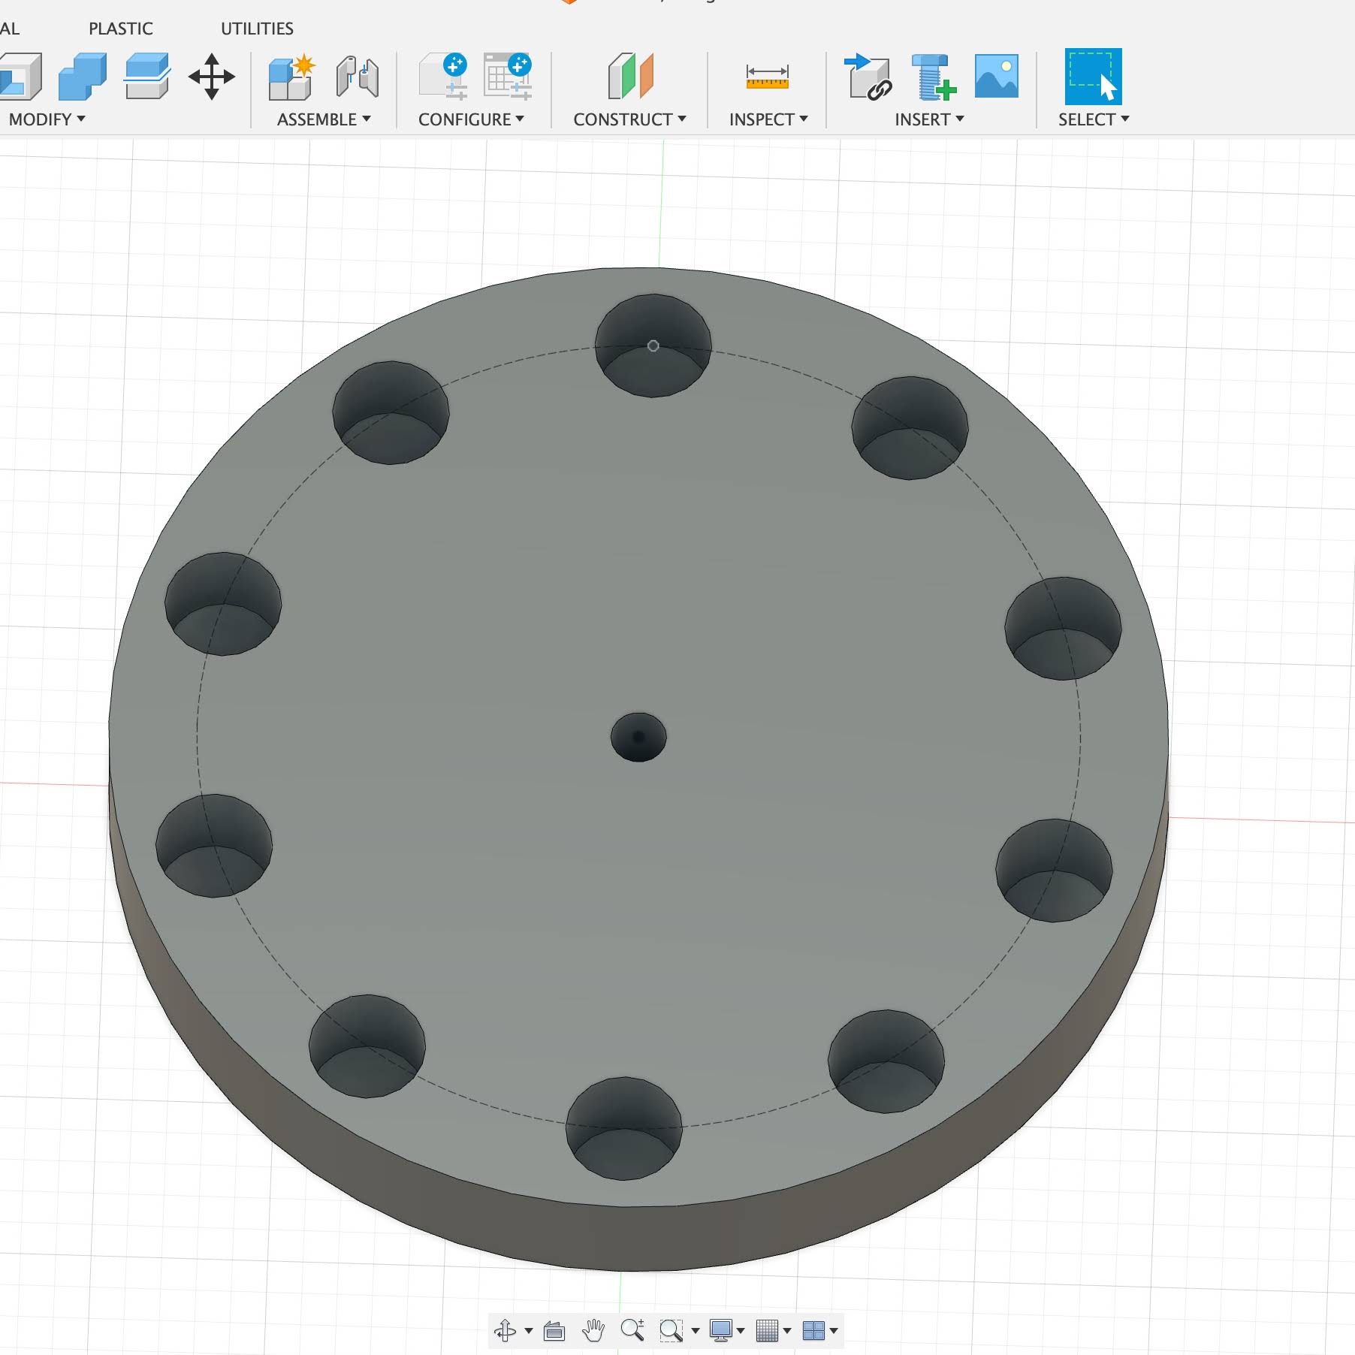This screenshot has height=1355, width=1355.
Task: Insert a canvas image
Action: coord(997,76)
